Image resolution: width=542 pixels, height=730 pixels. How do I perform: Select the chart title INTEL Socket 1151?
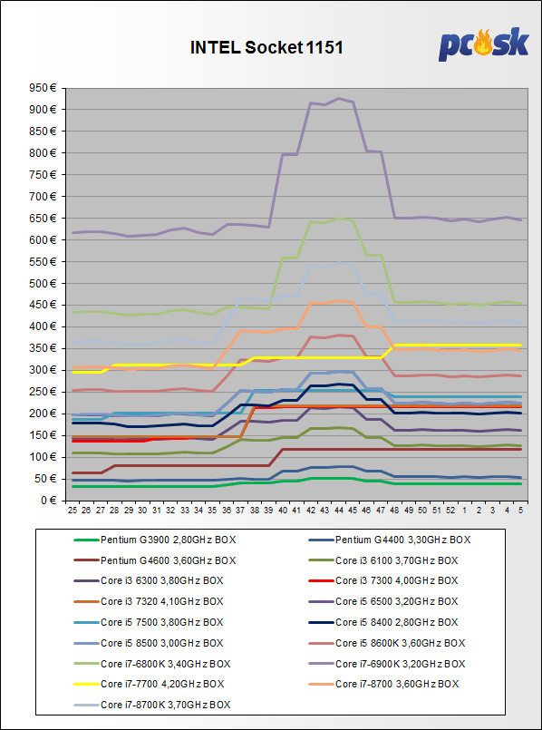pyautogui.click(x=266, y=48)
